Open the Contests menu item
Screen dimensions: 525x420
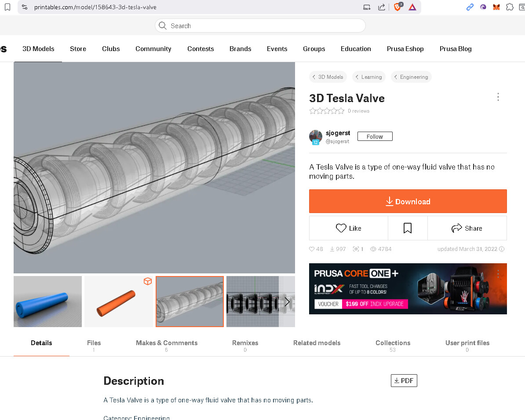(201, 49)
